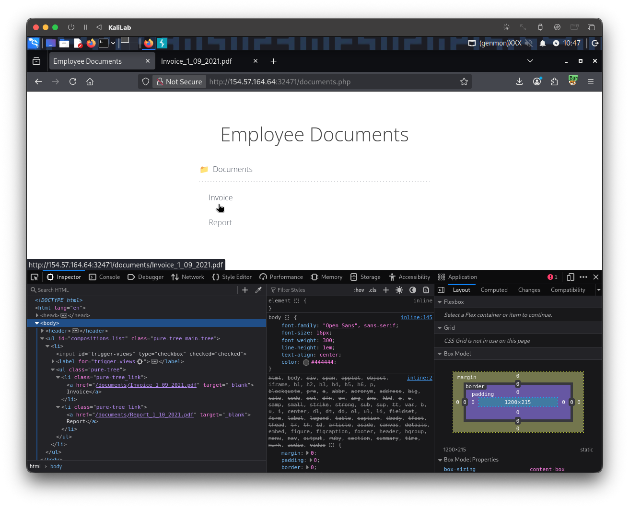Simulate dark color scheme in Rules panel

(x=413, y=290)
